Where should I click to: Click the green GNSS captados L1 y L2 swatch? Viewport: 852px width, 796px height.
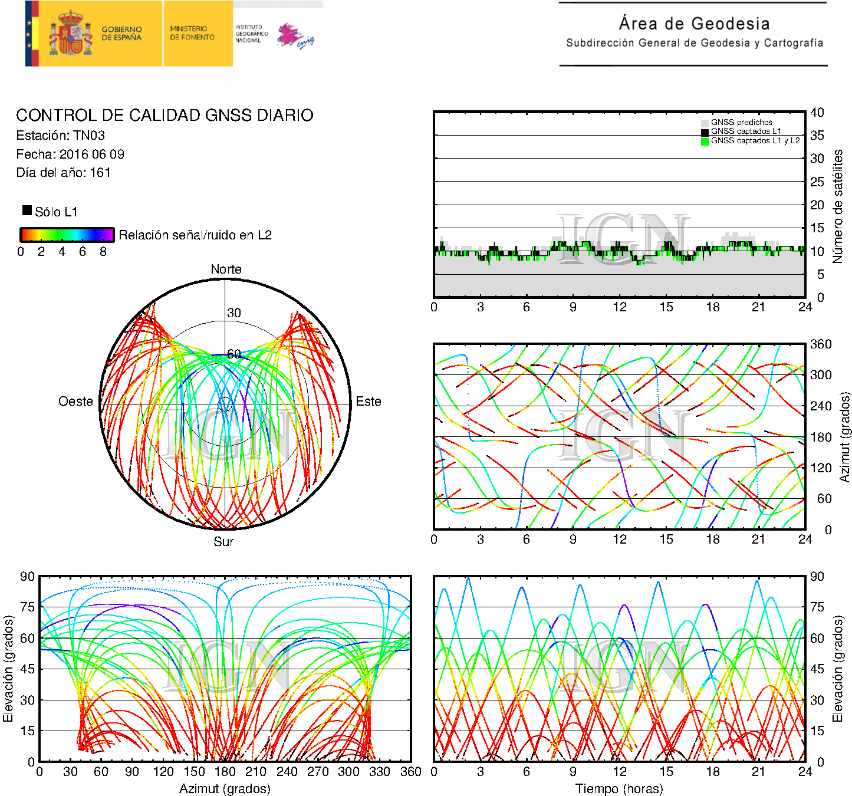(705, 142)
